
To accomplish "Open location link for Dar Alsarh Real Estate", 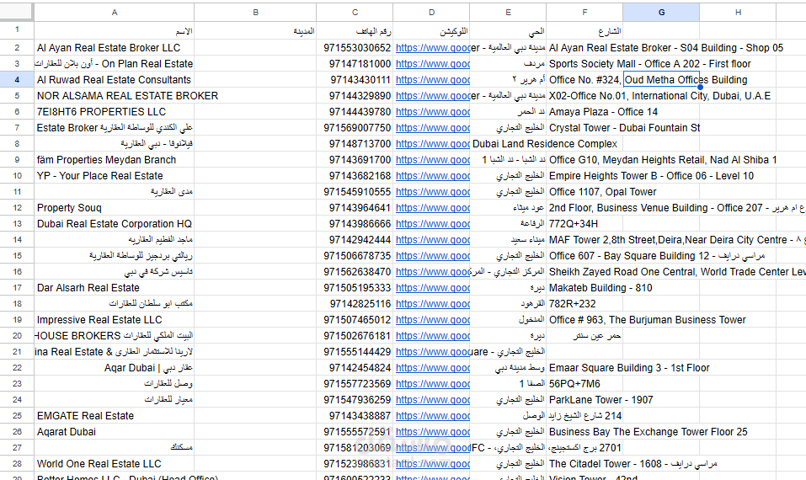I will 433,288.
